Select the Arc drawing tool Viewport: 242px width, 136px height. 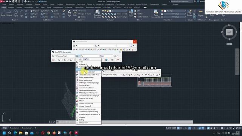(x=22, y=13)
